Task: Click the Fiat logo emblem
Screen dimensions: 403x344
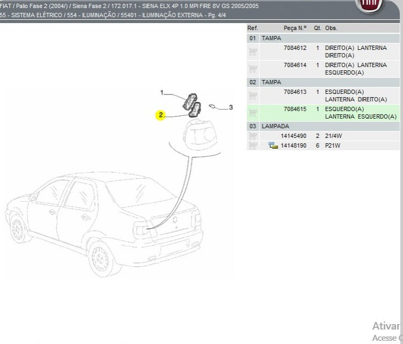Action: coord(370,6)
